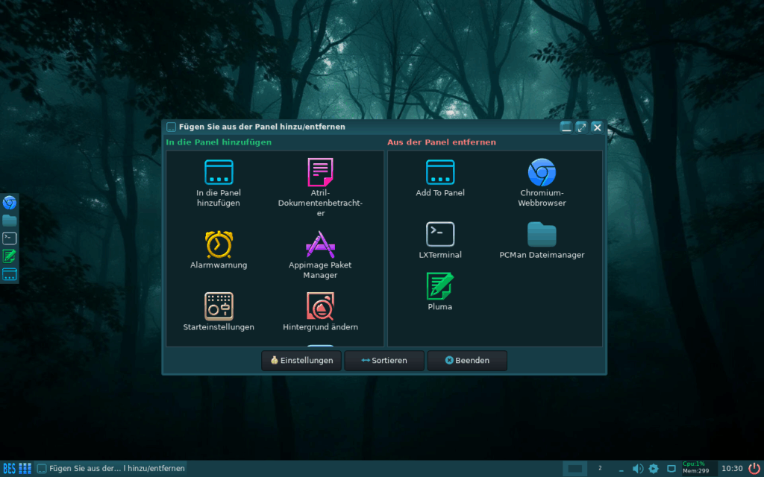Screen dimensions: 764x477
Task: Click the Alarmwarnung clock icon
Action: 219,244
